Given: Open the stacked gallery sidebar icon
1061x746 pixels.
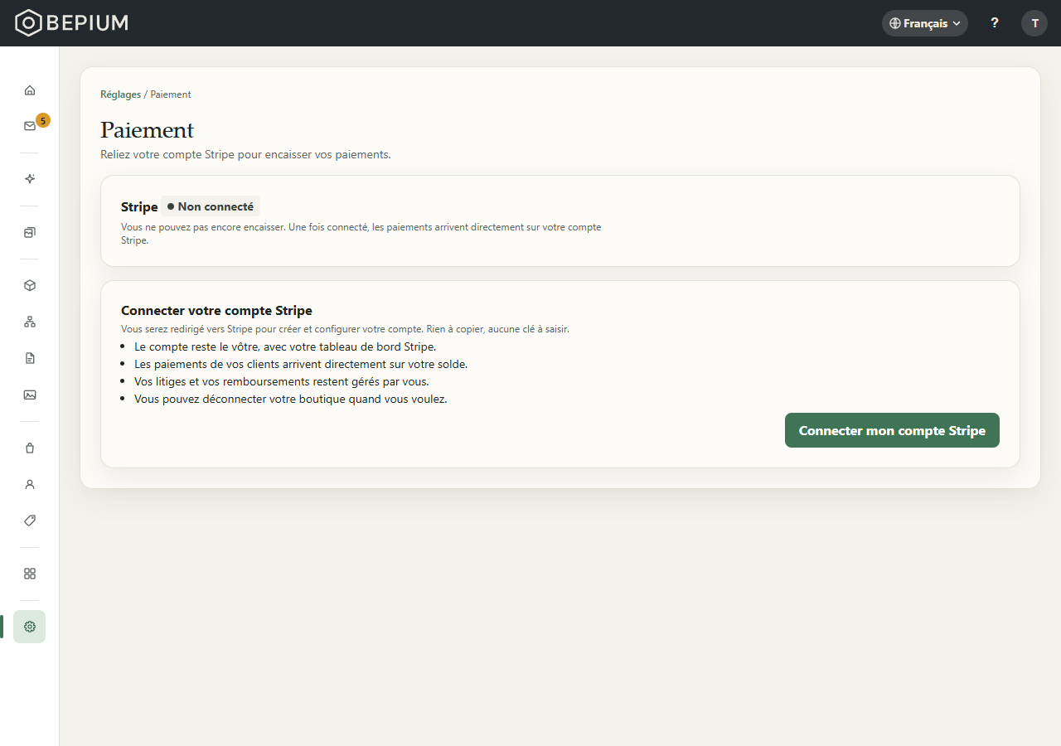Looking at the screenshot, I should coord(30,232).
